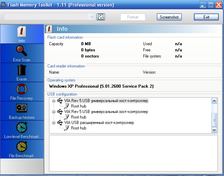
Task: Click the 'Name:' card reader label
Action: pos(54,72)
